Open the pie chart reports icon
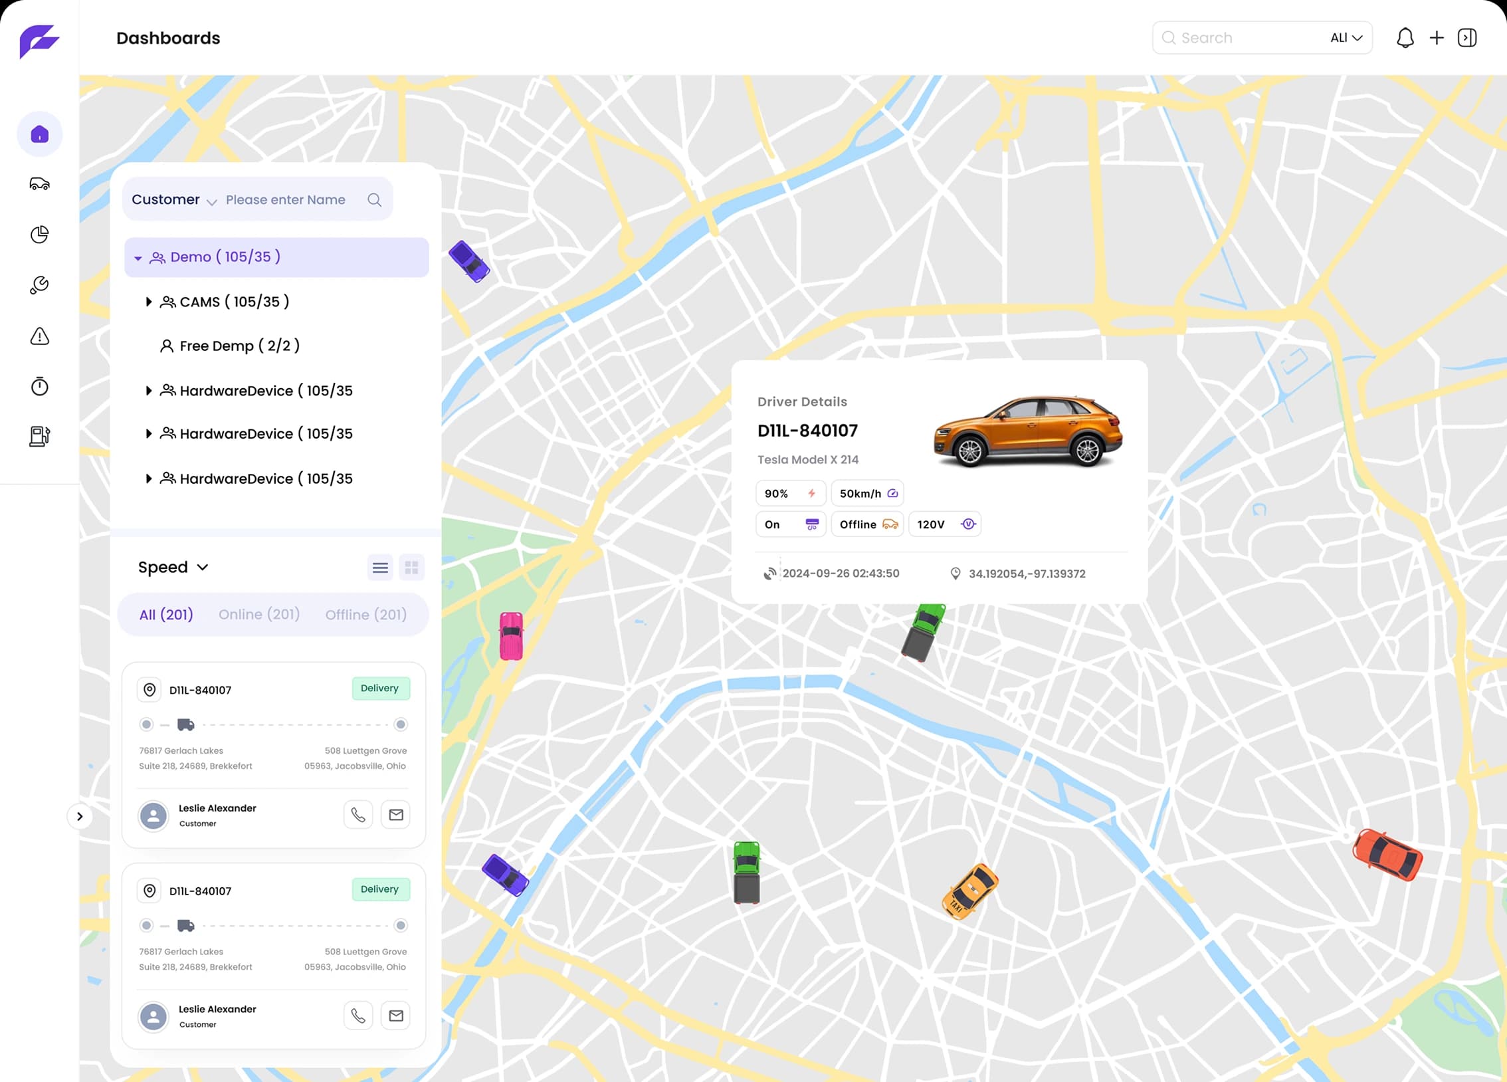 [39, 235]
